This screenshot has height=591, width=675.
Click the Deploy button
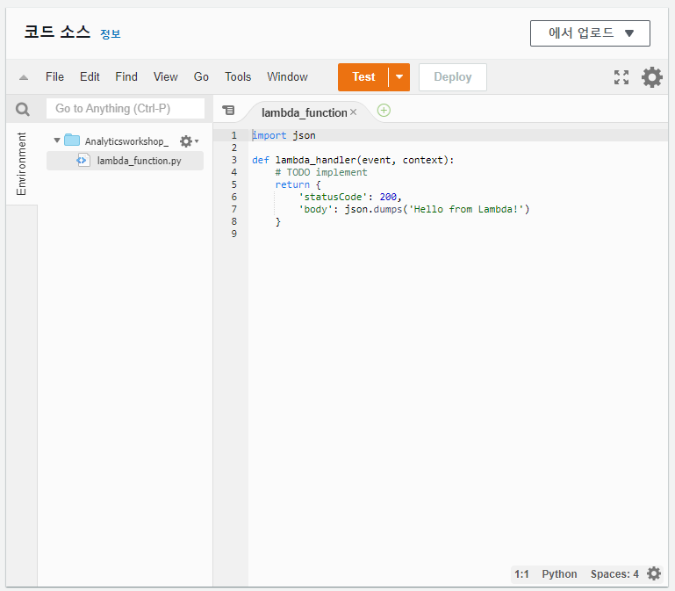tap(452, 77)
